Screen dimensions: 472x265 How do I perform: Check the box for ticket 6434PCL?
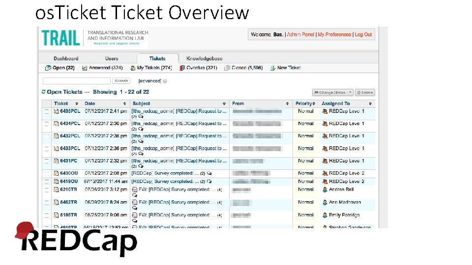click(x=47, y=124)
